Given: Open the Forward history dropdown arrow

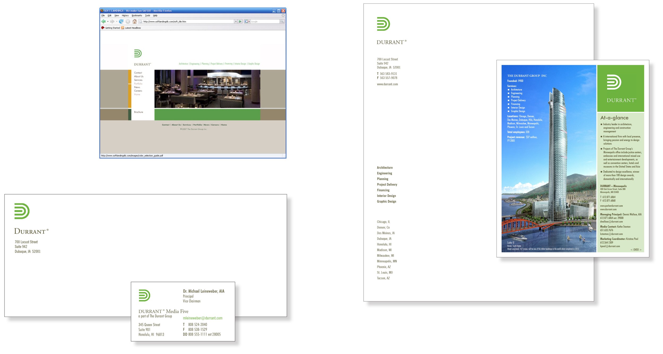Looking at the screenshot, I should (x=116, y=21).
